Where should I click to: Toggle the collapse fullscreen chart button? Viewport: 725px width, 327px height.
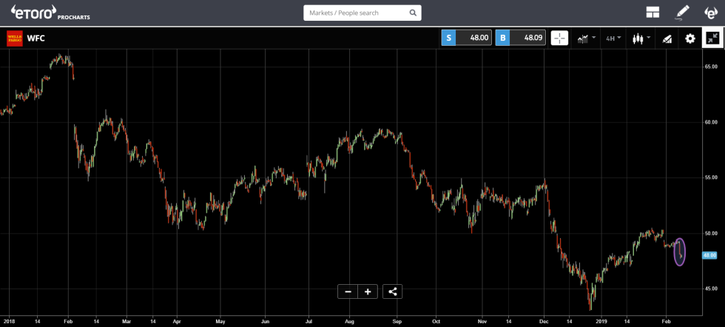[712, 38]
